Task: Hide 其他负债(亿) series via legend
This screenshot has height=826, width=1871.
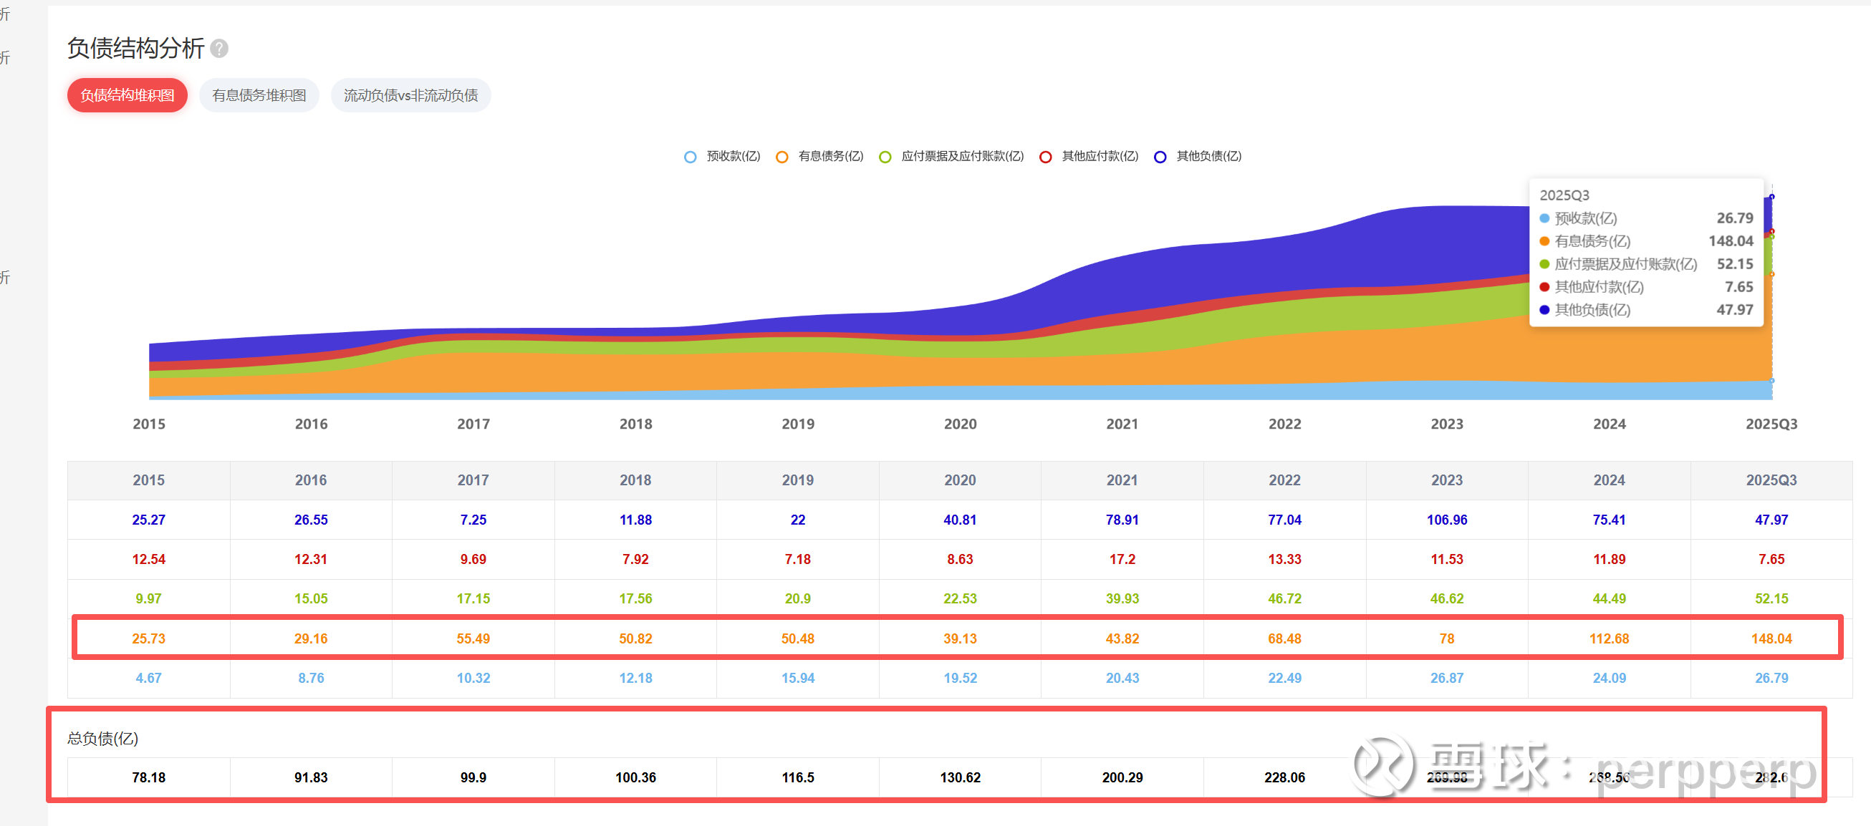Action: (x=1207, y=156)
